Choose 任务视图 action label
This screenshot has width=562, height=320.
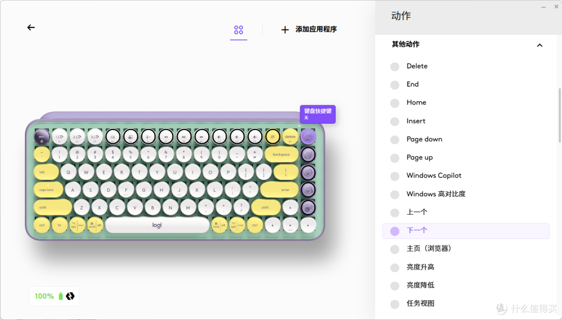click(420, 303)
